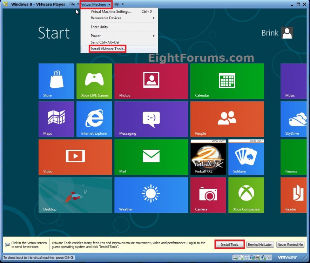This screenshot has height=263, width=310.
Task: Click the CD/DVD drive status icon
Action: click(x=241, y=257)
